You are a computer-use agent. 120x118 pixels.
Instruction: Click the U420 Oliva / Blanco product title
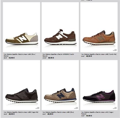[20, 55]
